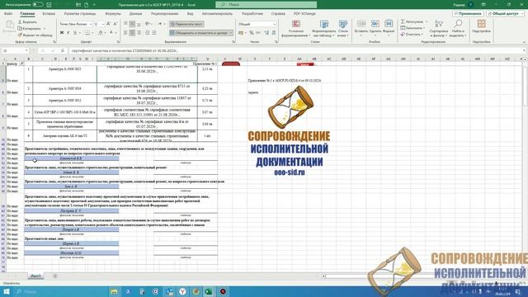Click the formula bar text

click(x=125, y=50)
